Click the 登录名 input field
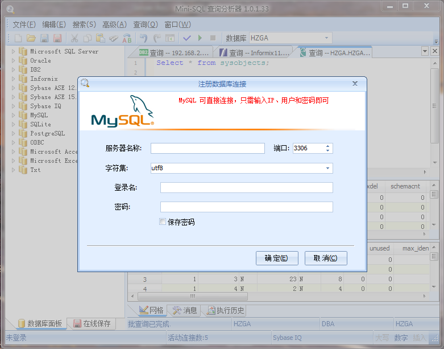This screenshot has width=444, height=349. [x=246, y=187]
